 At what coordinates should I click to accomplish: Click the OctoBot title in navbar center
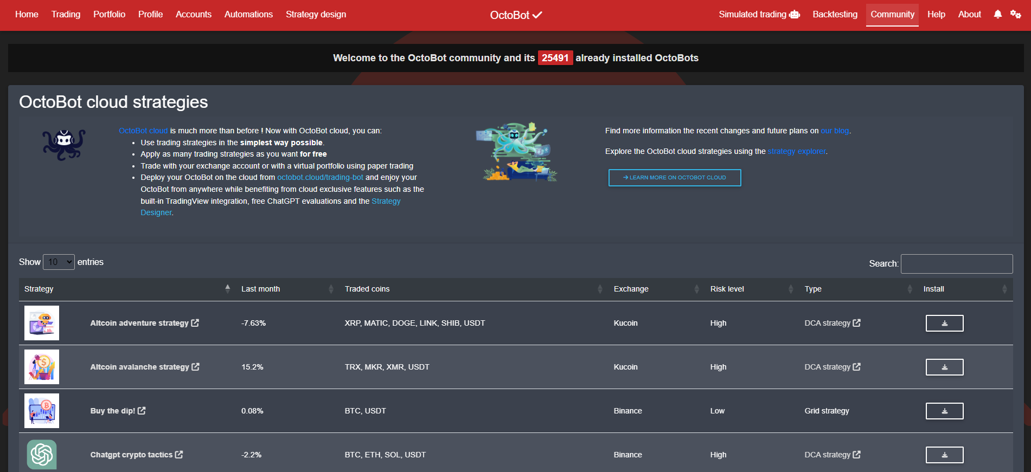(516, 15)
